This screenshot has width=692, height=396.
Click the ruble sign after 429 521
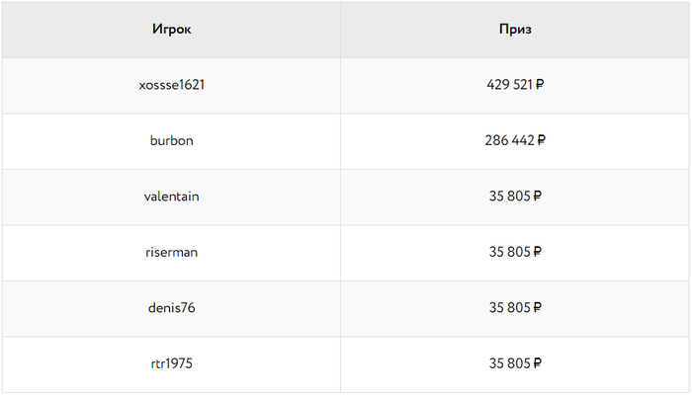point(540,85)
